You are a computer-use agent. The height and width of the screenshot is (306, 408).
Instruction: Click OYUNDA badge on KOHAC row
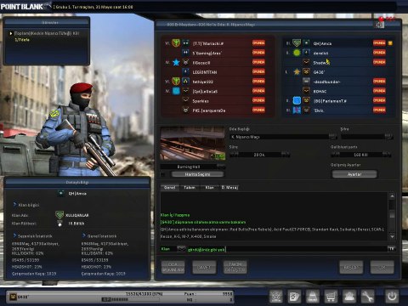[x=379, y=91]
